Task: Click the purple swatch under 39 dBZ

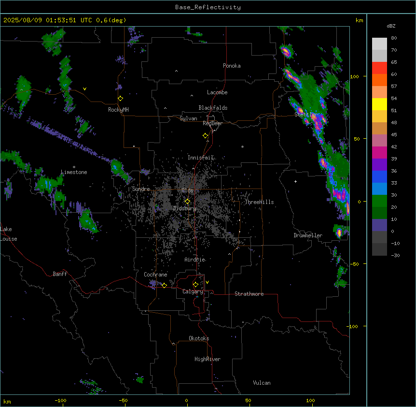Action: coord(379,165)
